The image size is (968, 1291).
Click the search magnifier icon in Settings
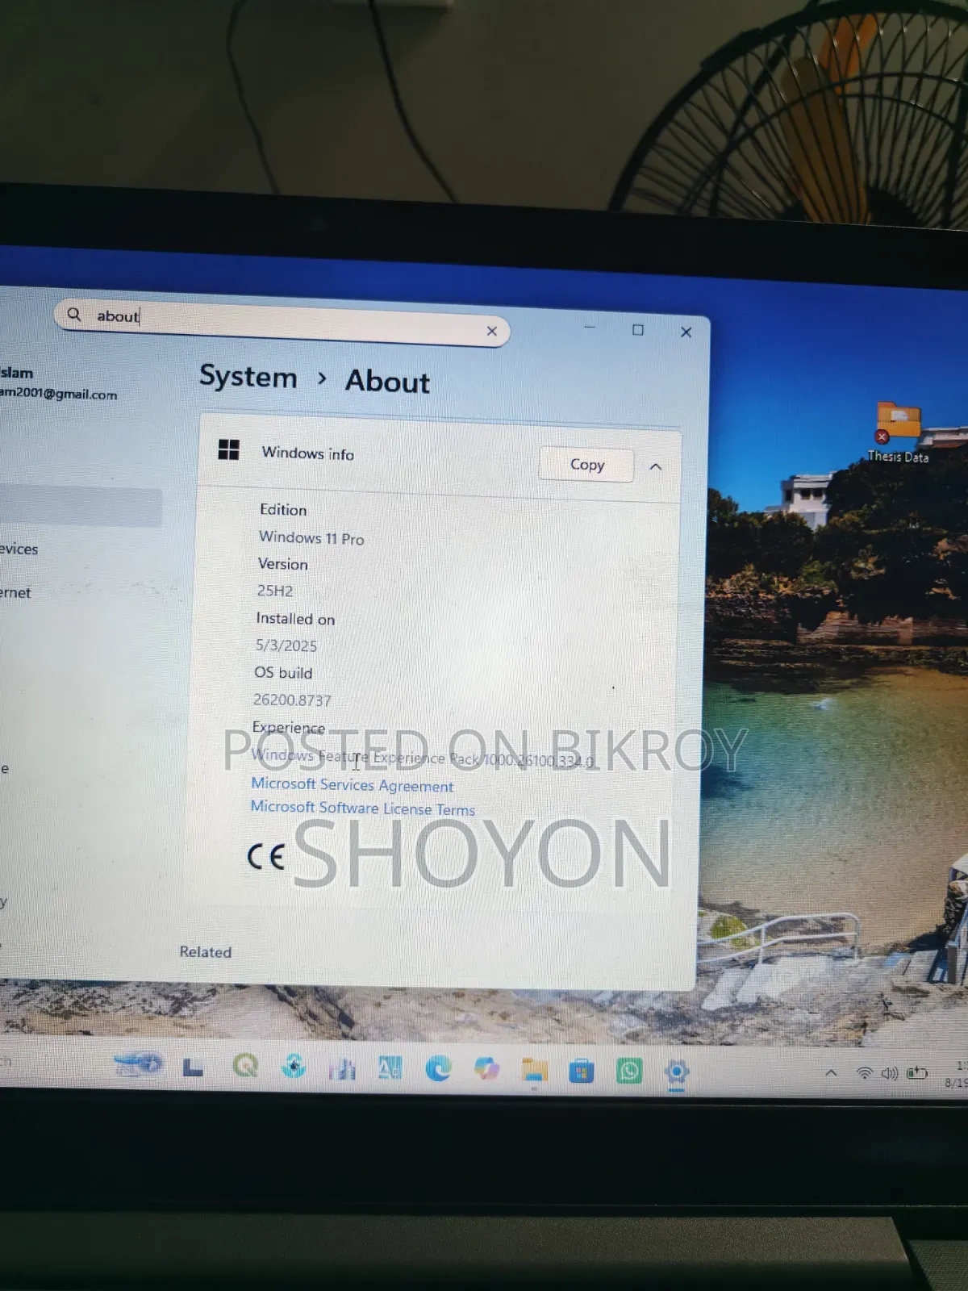(74, 314)
